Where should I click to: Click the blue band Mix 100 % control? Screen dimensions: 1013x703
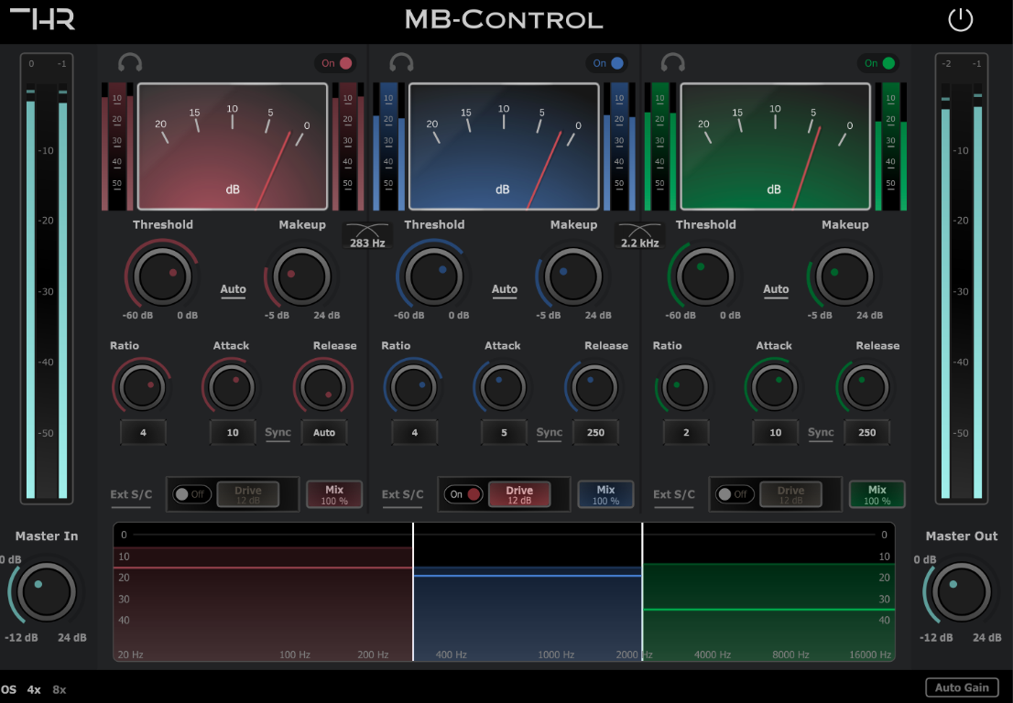coord(605,494)
